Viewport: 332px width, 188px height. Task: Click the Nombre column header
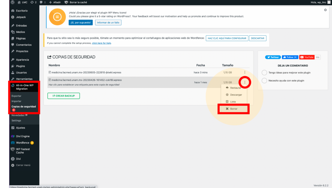[54, 65]
